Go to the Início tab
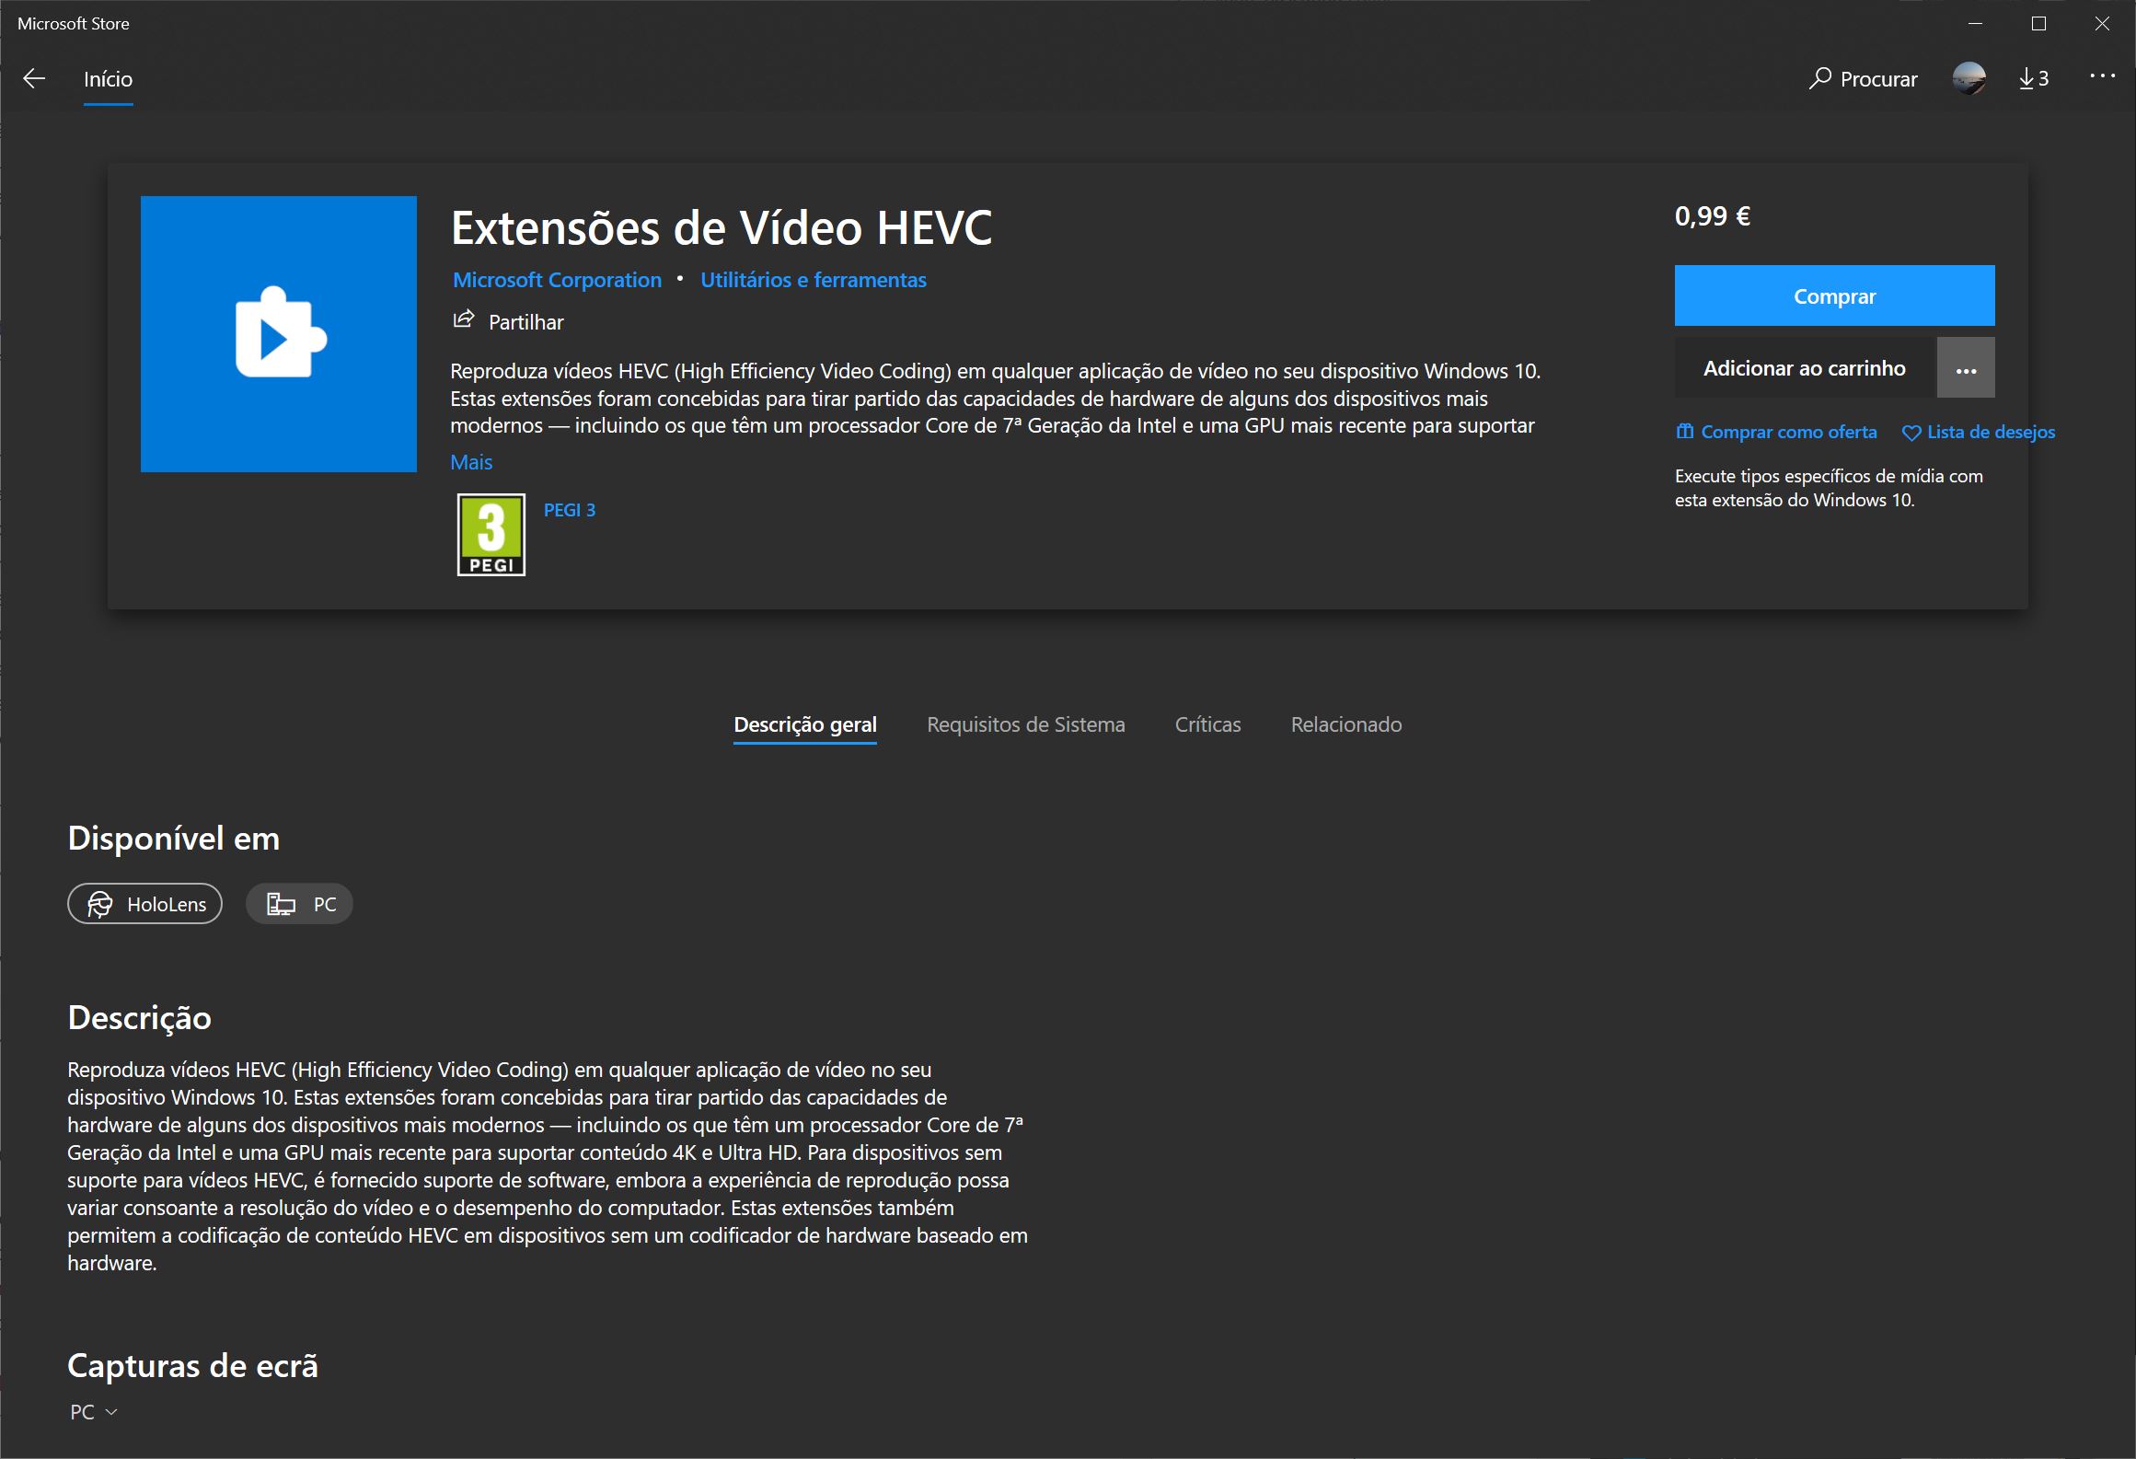The height and width of the screenshot is (1459, 2136). (108, 79)
